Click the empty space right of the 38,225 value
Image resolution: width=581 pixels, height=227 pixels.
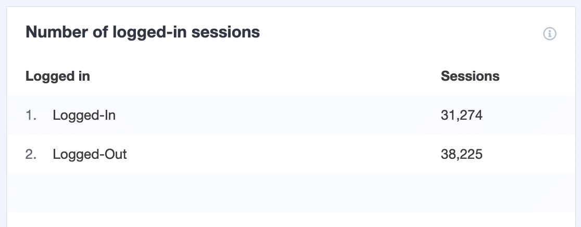(526, 154)
